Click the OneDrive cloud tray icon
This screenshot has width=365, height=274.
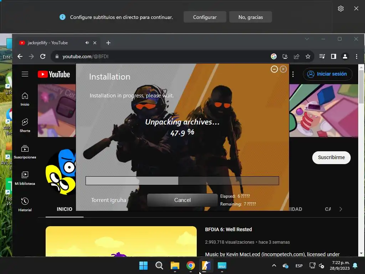(286, 265)
